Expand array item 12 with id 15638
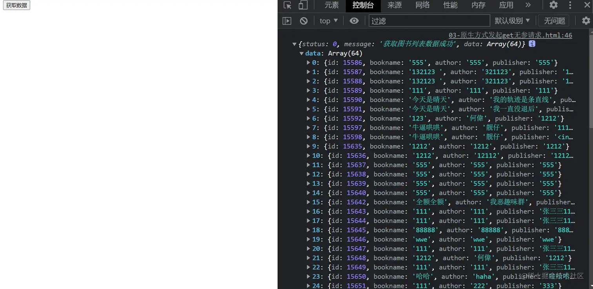Screen dimensions: 593x289 coord(308,174)
